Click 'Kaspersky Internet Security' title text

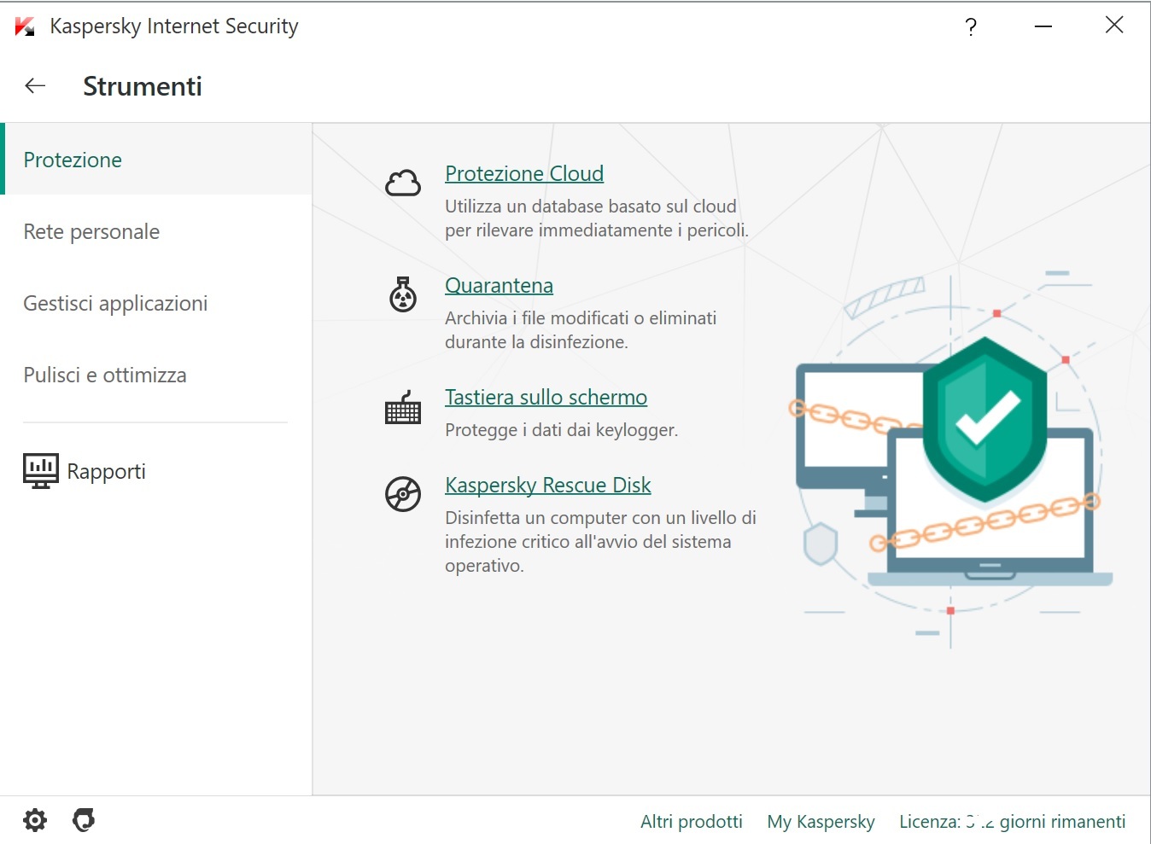pos(174,26)
